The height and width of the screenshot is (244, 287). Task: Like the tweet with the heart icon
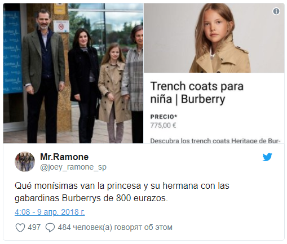20,228
